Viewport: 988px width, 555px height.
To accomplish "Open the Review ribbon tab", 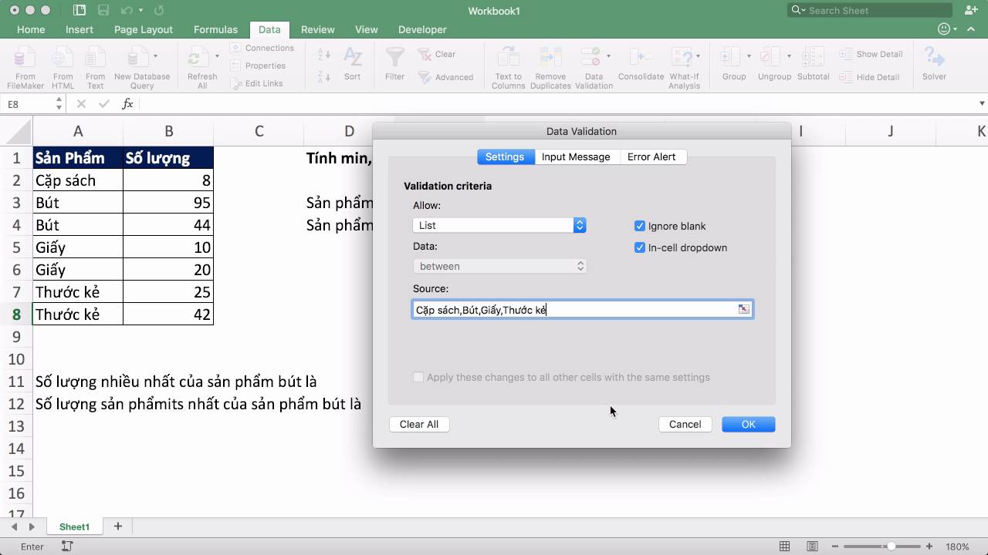I will 317,29.
